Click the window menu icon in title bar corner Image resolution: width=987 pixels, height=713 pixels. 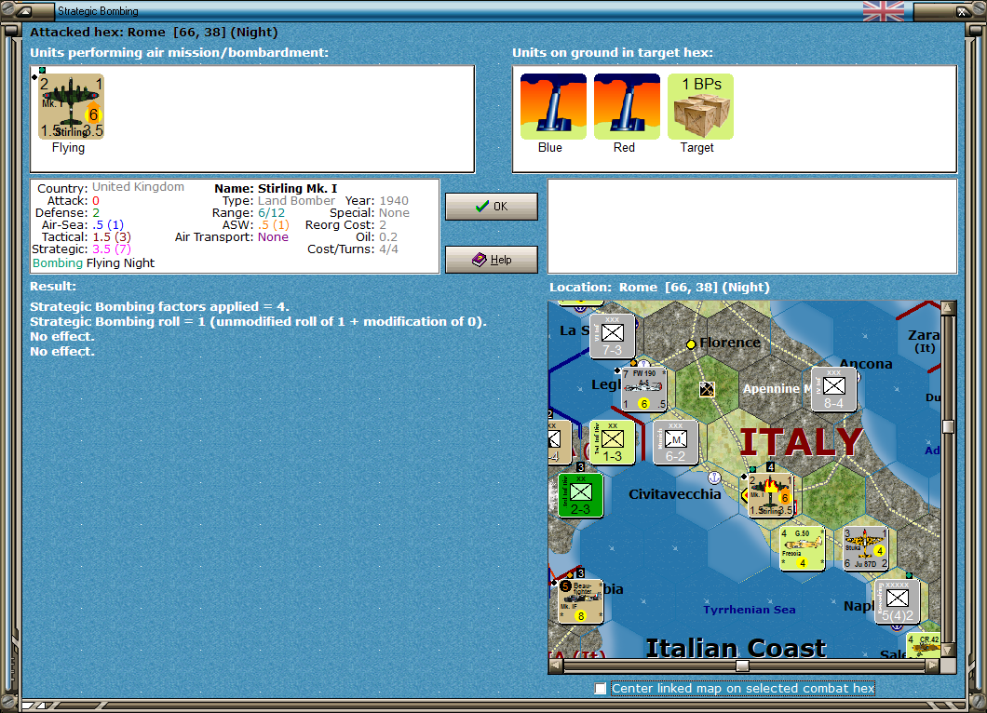(x=24, y=10)
